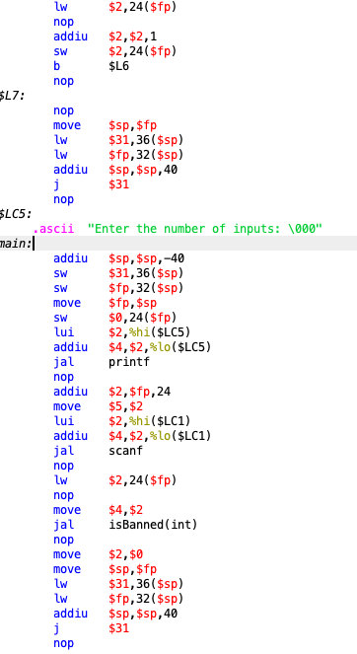The height and width of the screenshot is (654, 357).
Task: Select the .ascii directive keyword
Action: click(53, 229)
